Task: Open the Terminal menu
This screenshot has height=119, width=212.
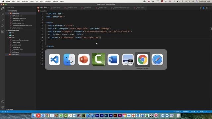Action: click(48, 1)
